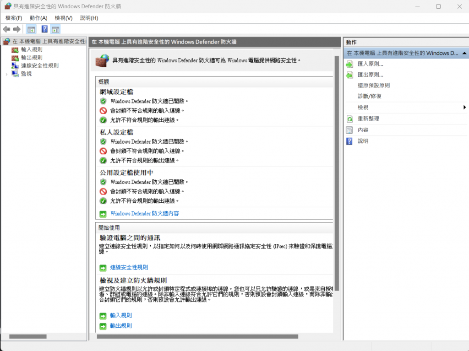Open the 動作(A) menu
Image resolution: width=469 pixels, height=351 pixels.
coord(38,18)
